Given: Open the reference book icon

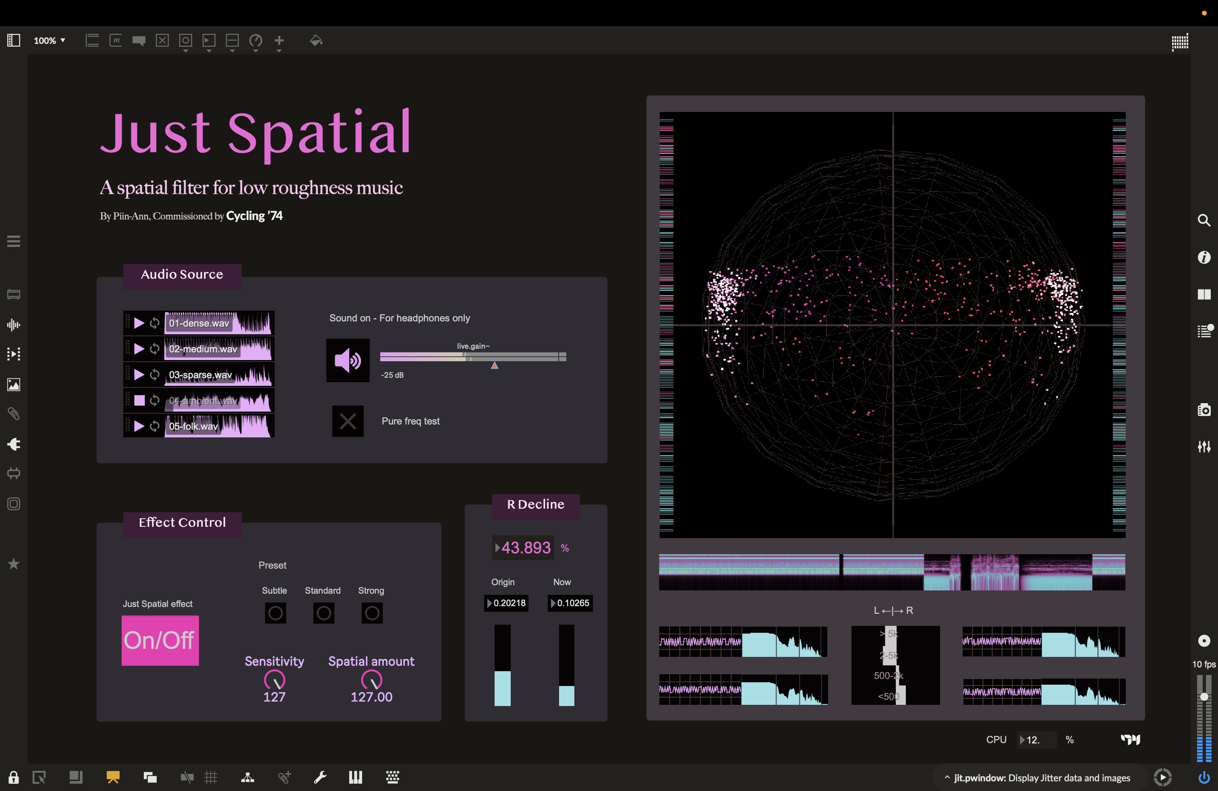Looking at the screenshot, I should tap(1204, 294).
